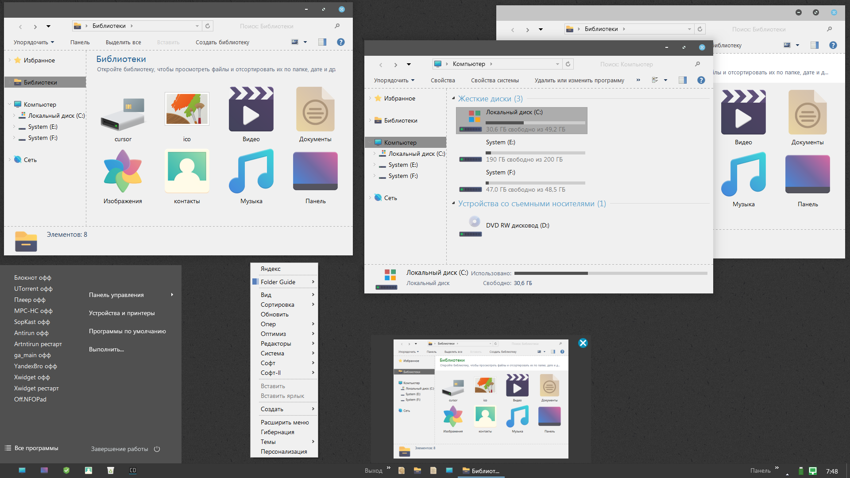Click System (E:) usage bar
Image resolution: width=850 pixels, height=478 pixels.
pos(535,153)
